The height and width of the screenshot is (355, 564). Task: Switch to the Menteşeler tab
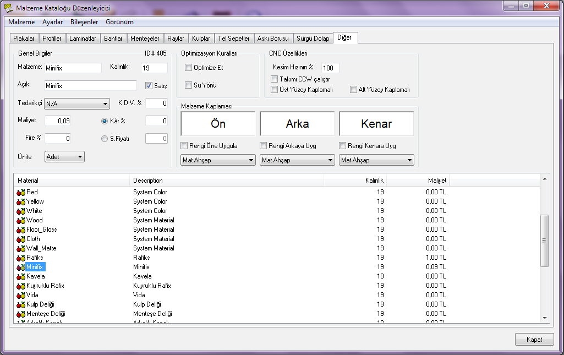145,39
